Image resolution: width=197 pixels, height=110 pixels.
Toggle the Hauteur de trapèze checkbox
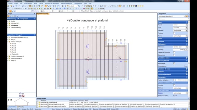(x=174, y=80)
